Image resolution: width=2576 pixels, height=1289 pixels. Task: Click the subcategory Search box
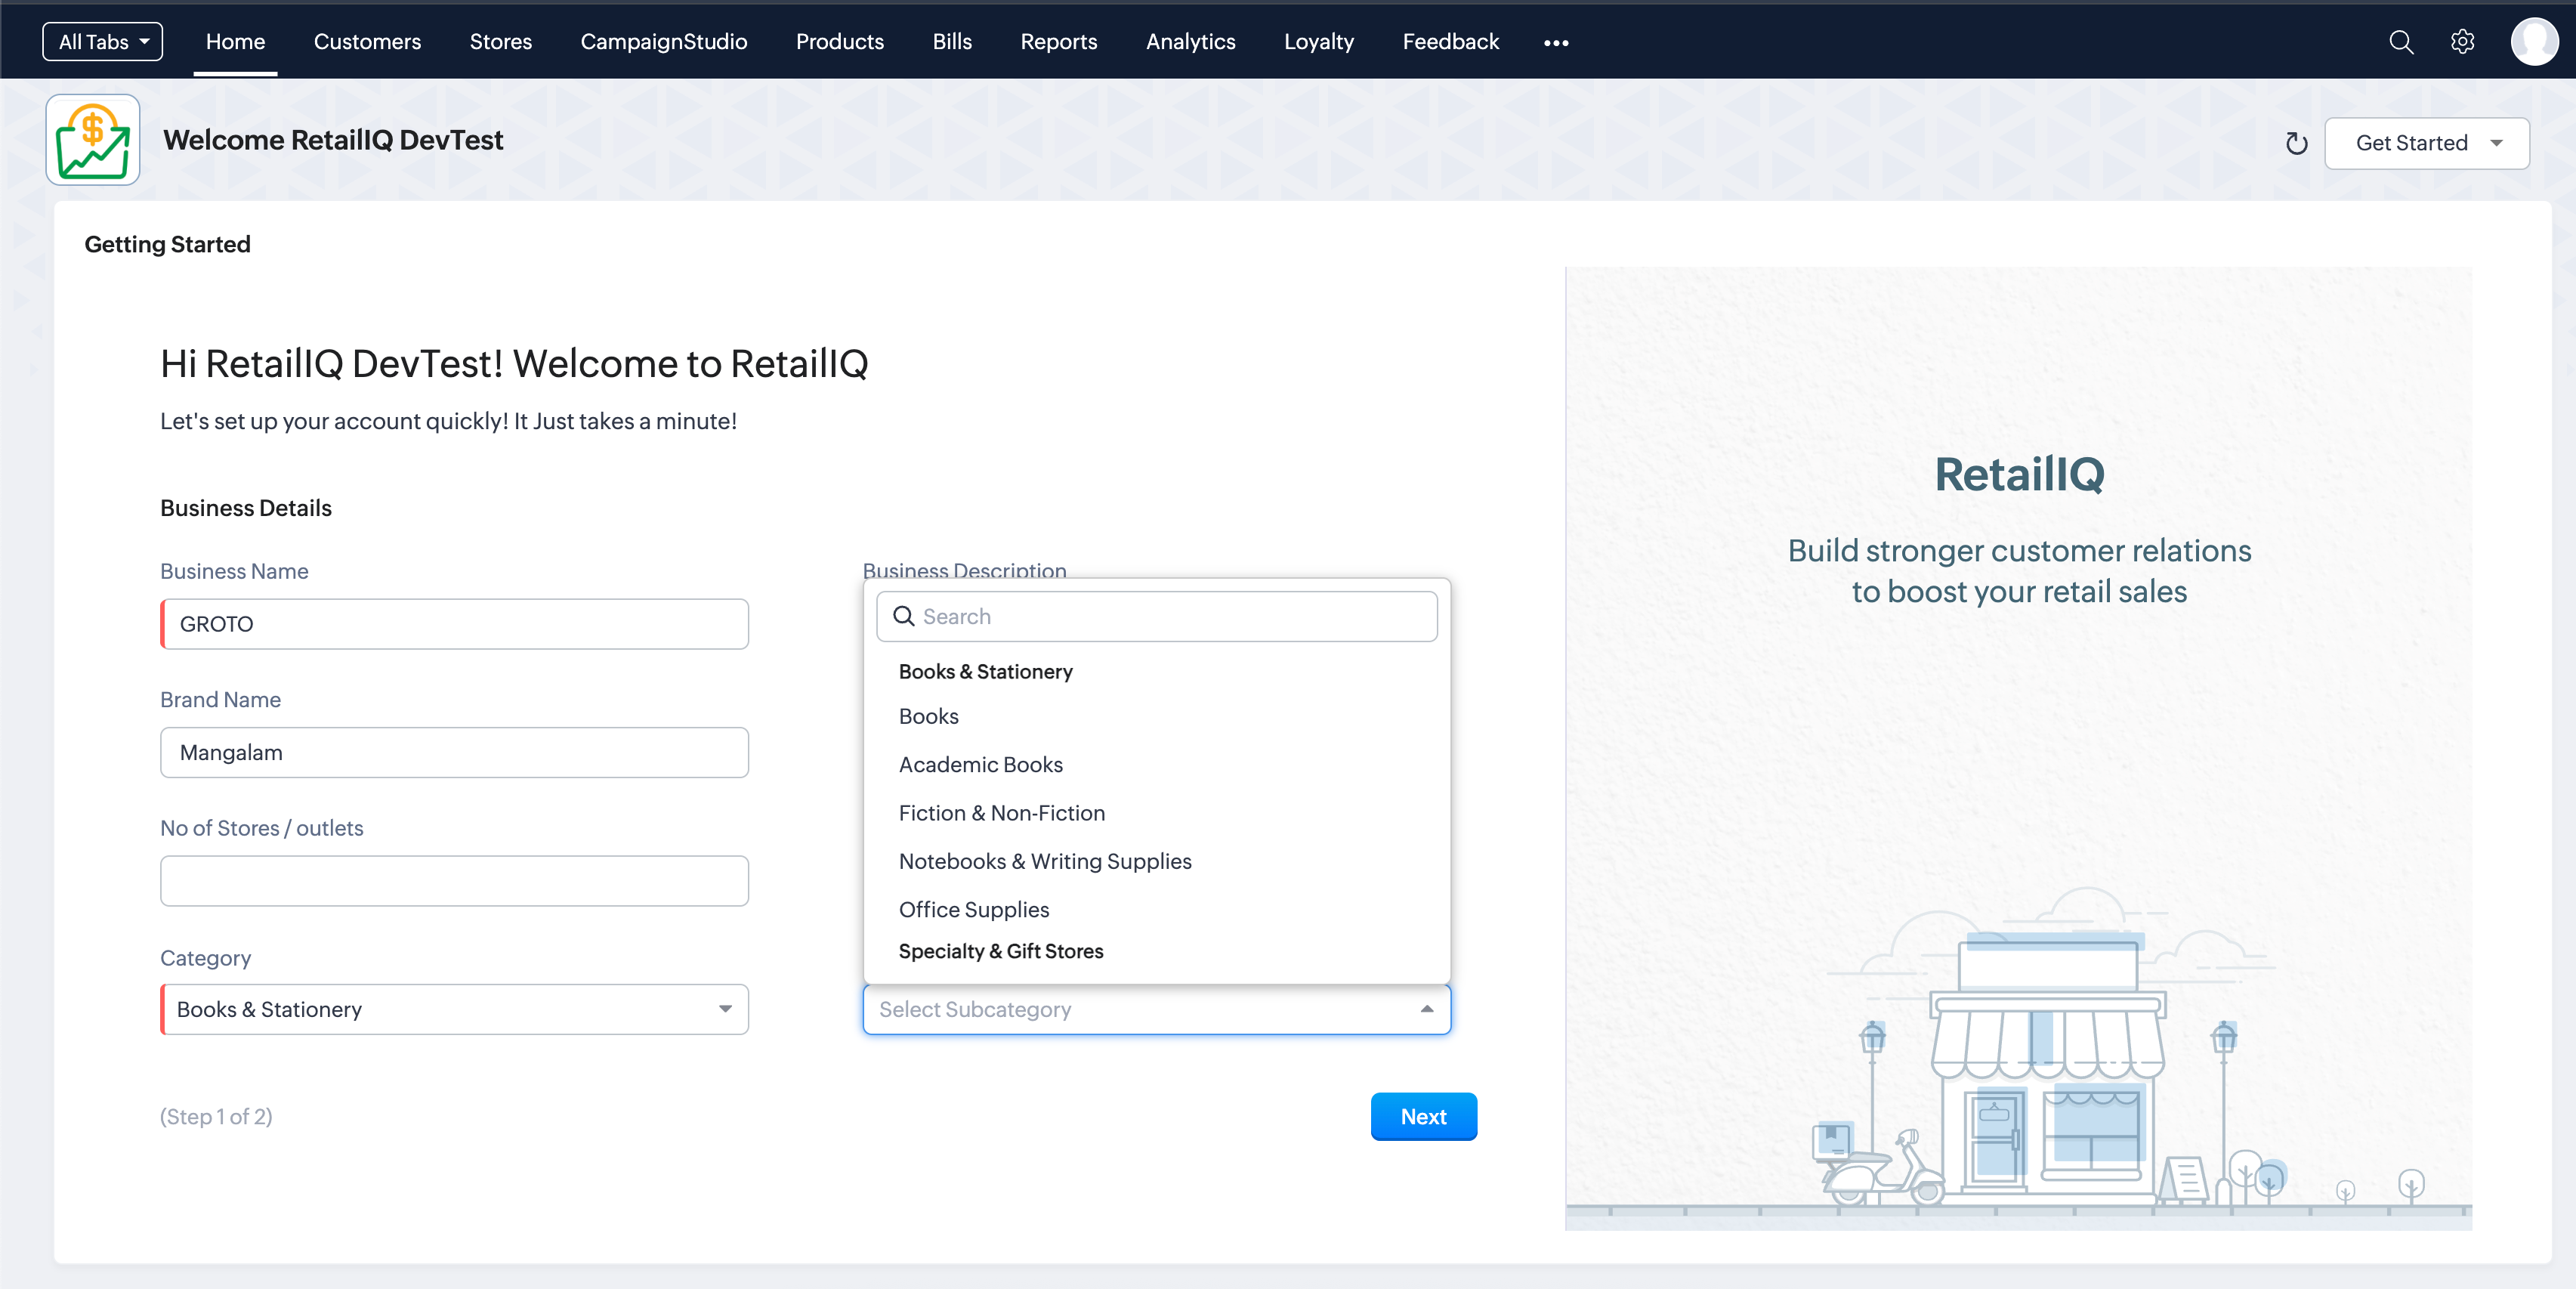[1157, 616]
